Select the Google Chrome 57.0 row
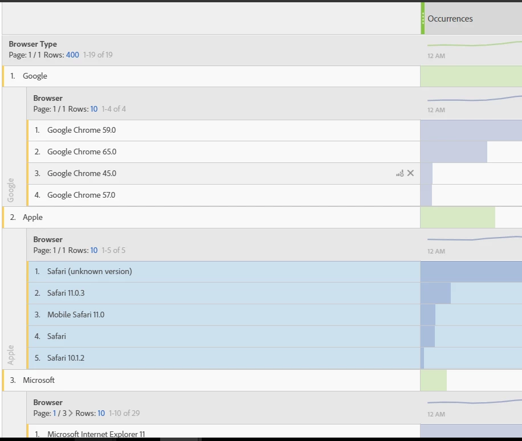 224,195
